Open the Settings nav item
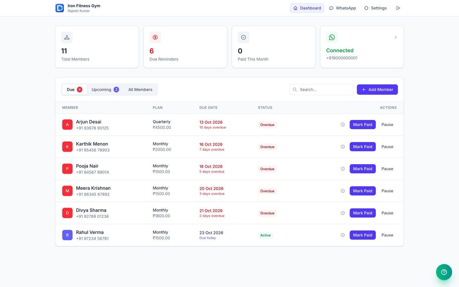This screenshot has width=459, height=287. click(375, 8)
